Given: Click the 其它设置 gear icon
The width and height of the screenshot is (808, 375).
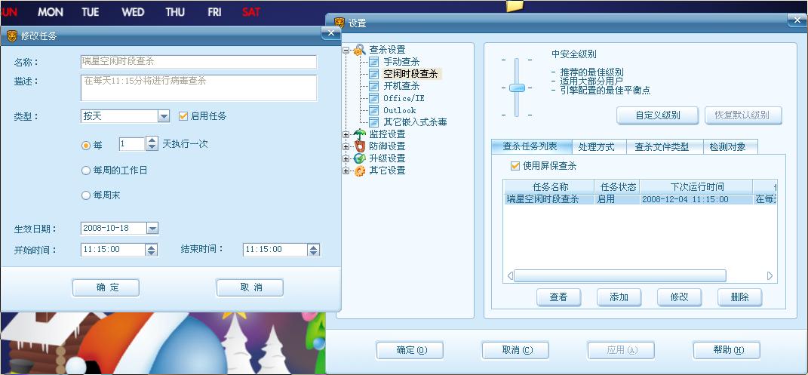Looking at the screenshot, I should (360, 171).
